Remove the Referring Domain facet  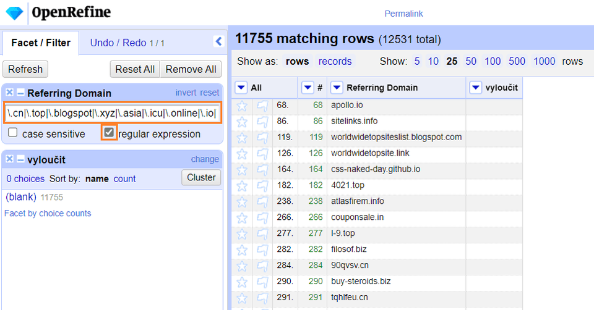click(x=10, y=93)
